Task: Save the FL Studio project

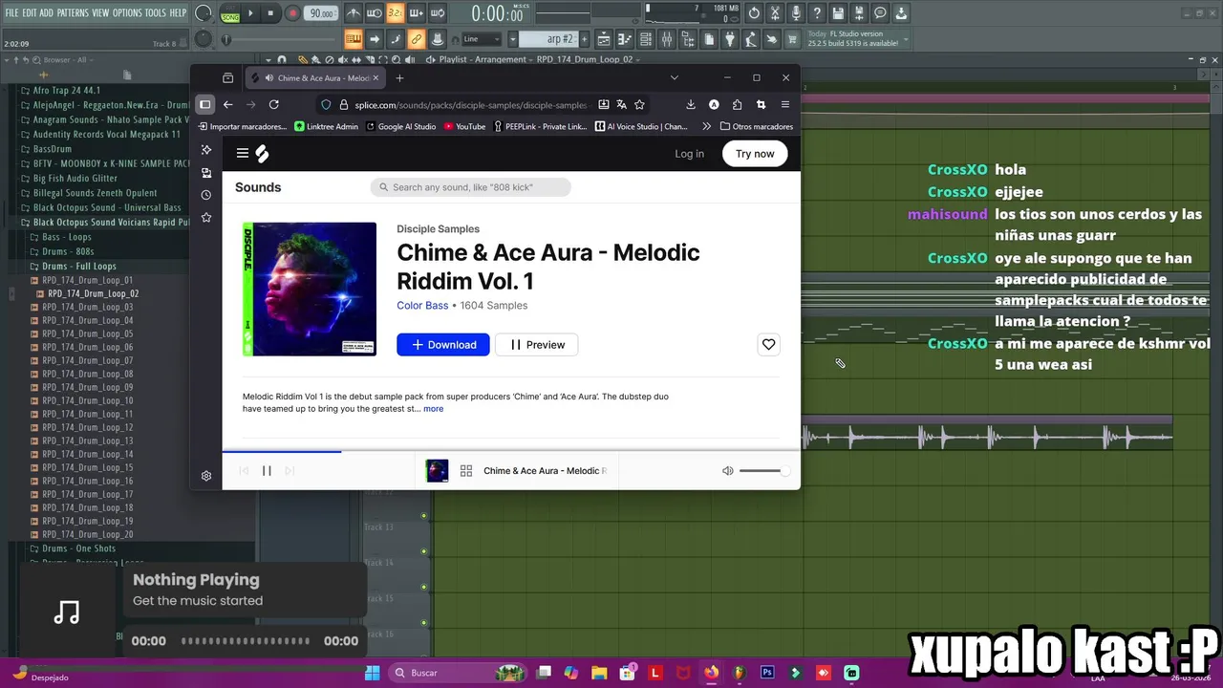Action: point(838,13)
